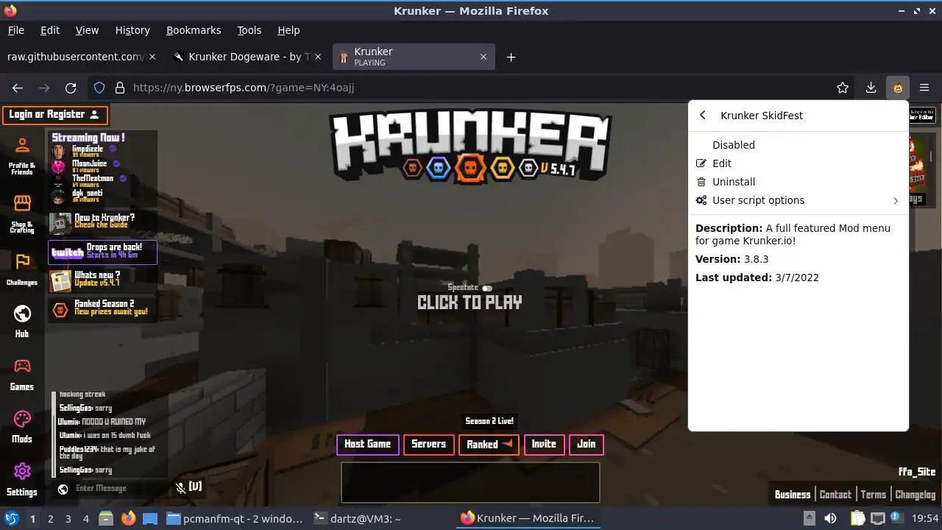Open Firefox hamburger application menu
942x530 pixels.
(x=924, y=88)
